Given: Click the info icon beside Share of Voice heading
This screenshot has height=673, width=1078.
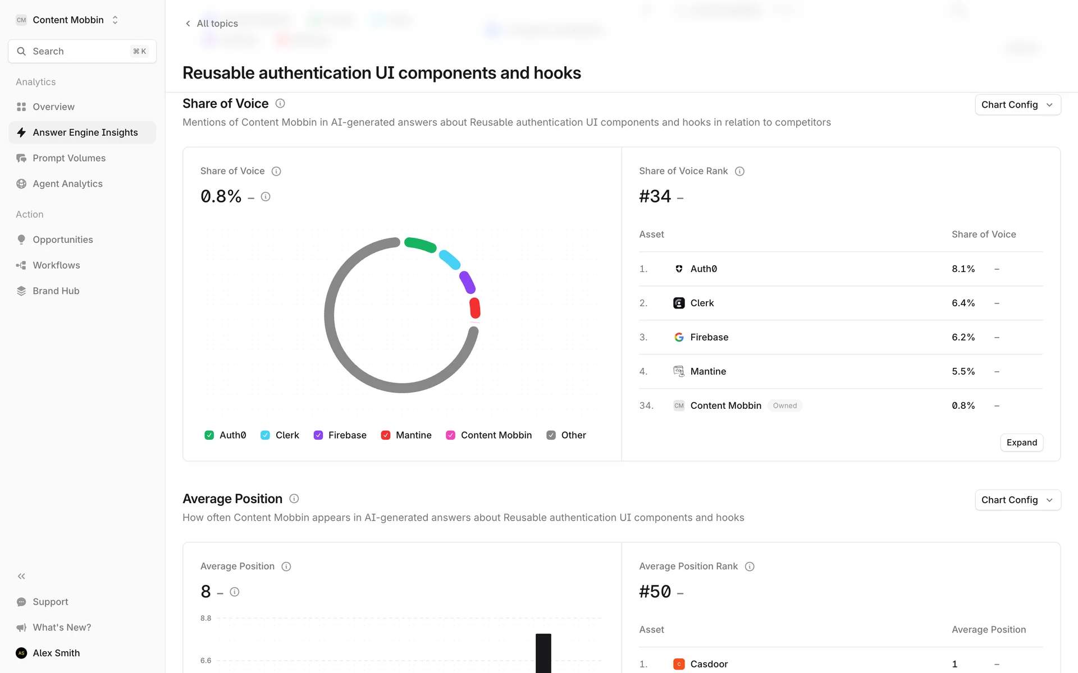Looking at the screenshot, I should click(280, 104).
